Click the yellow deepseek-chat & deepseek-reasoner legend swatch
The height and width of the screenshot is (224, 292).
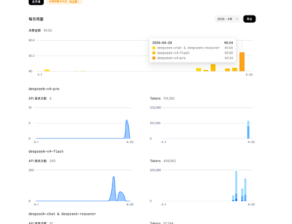154,48
